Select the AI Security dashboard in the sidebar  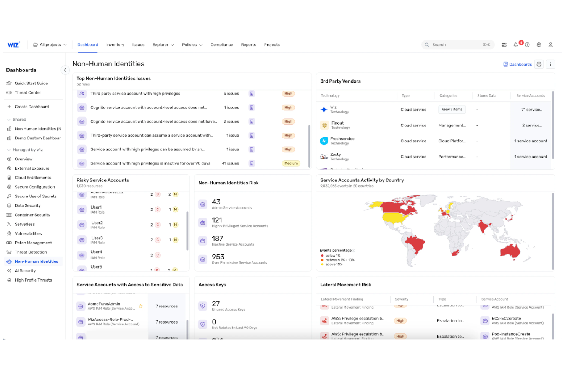pyautogui.click(x=26, y=270)
